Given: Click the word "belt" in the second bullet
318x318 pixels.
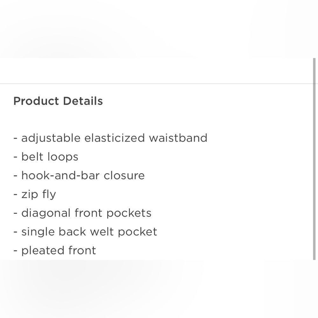Looking at the screenshot, I should pyautogui.click(x=32, y=157).
